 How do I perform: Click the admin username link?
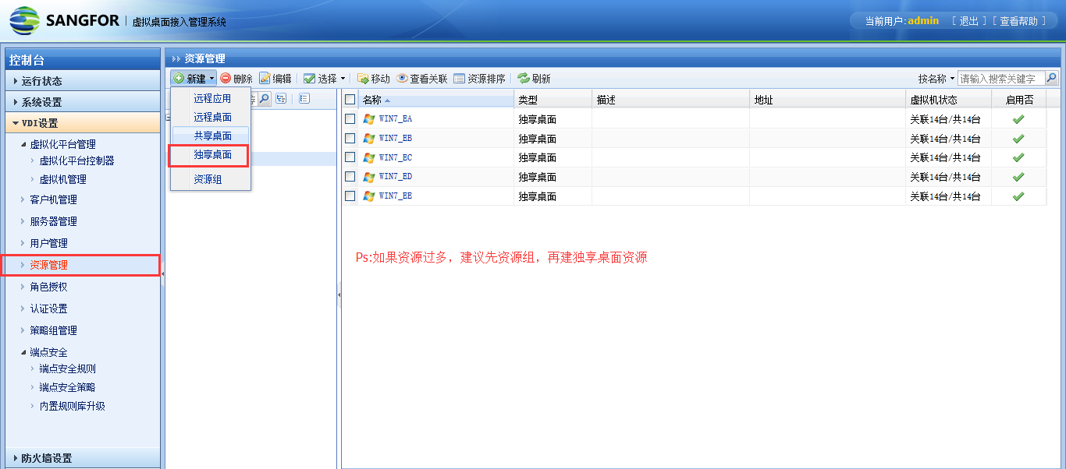click(923, 21)
